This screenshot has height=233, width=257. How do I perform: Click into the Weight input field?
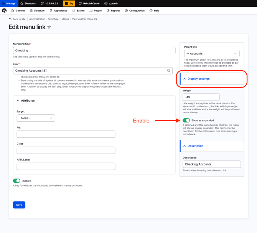point(201,97)
